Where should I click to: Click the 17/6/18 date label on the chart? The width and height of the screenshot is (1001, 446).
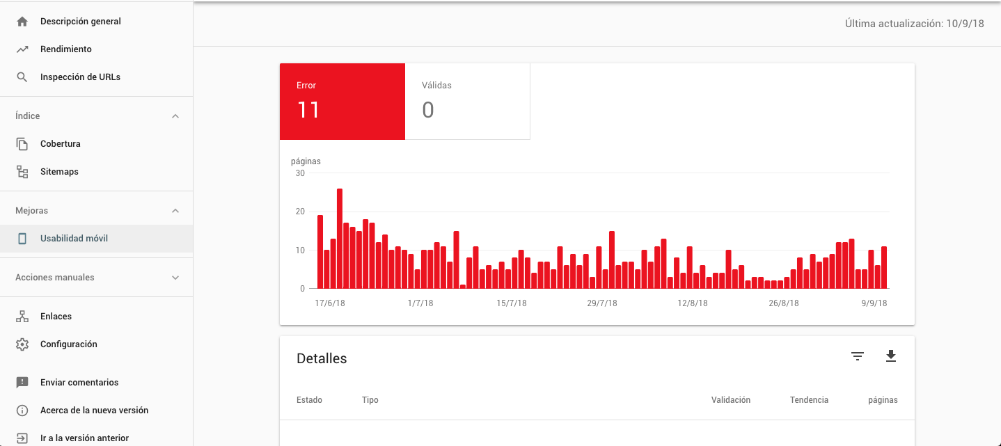pos(330,303)
